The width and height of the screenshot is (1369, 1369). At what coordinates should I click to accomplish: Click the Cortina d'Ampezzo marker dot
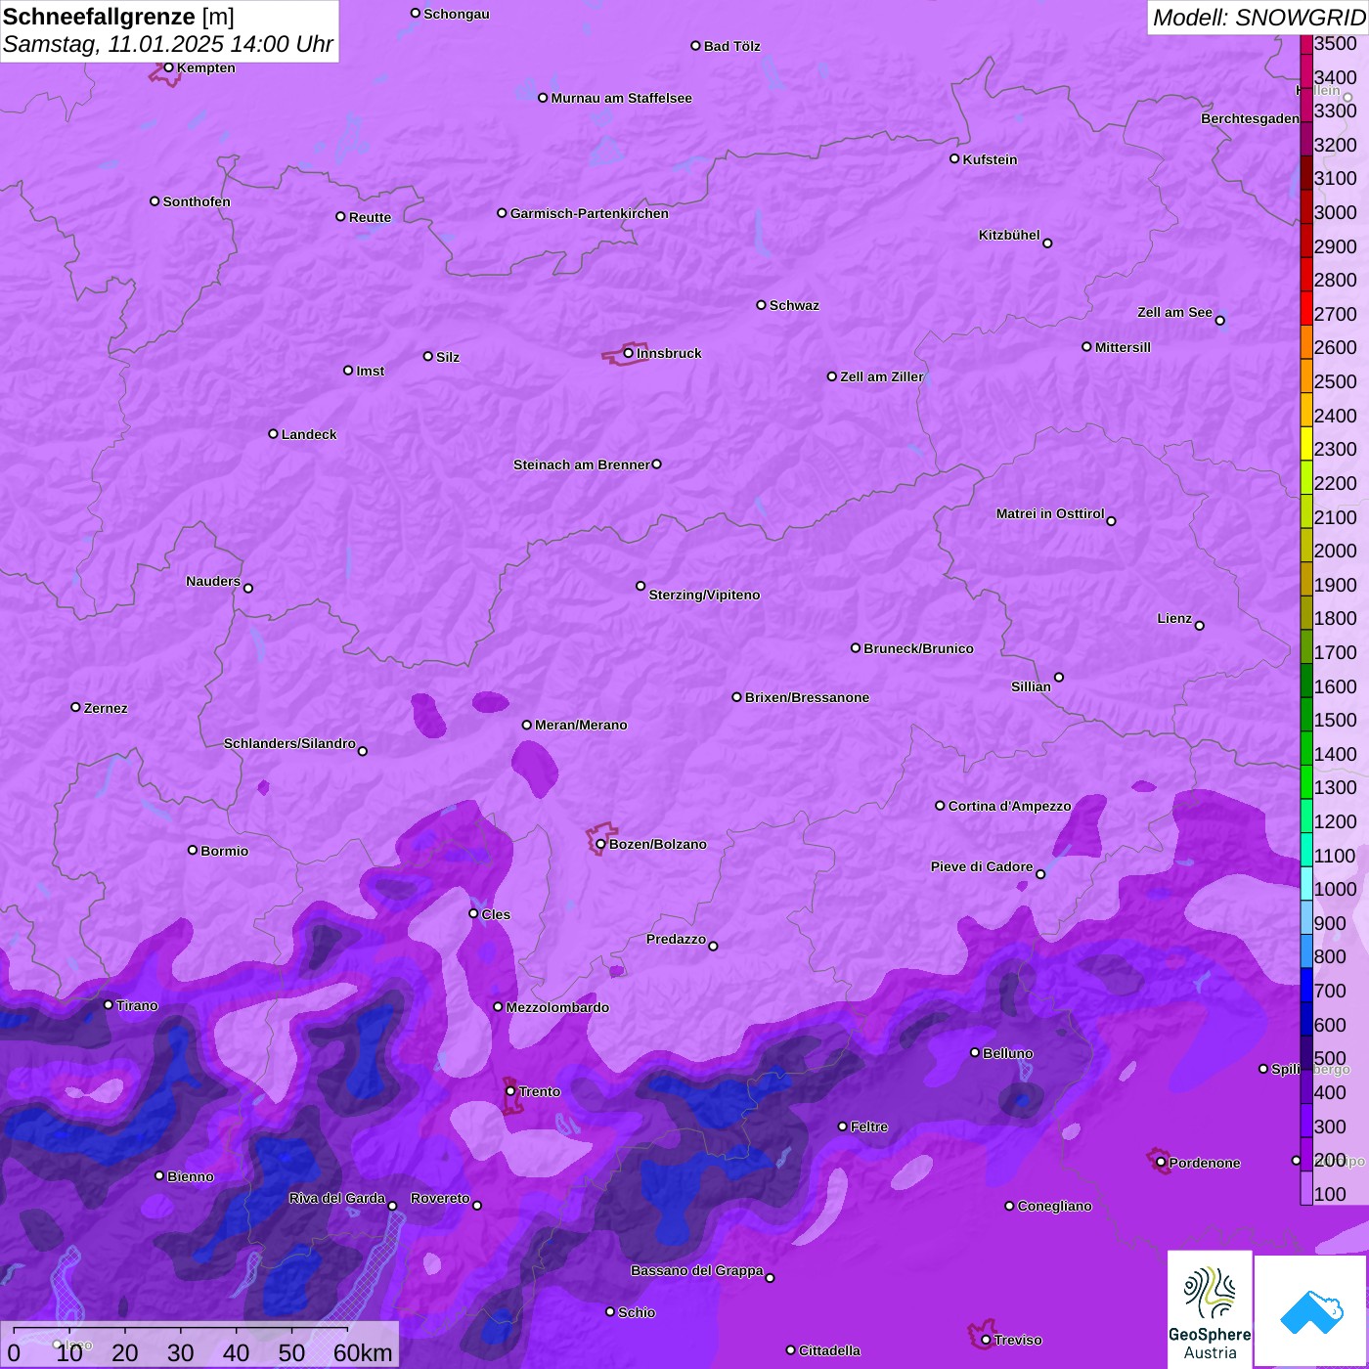tap(940, 806)
